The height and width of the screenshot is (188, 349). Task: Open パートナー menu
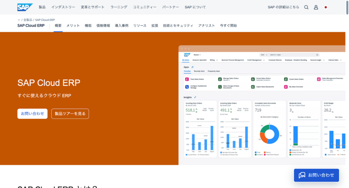tap(171, 7)
